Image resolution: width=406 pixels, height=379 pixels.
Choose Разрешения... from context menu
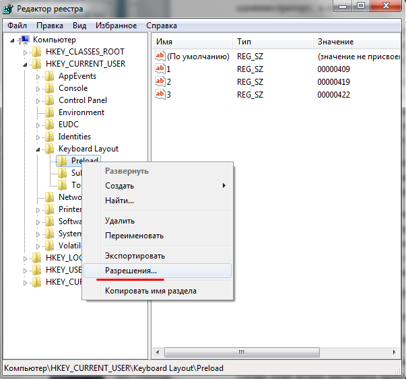point(131,270)
